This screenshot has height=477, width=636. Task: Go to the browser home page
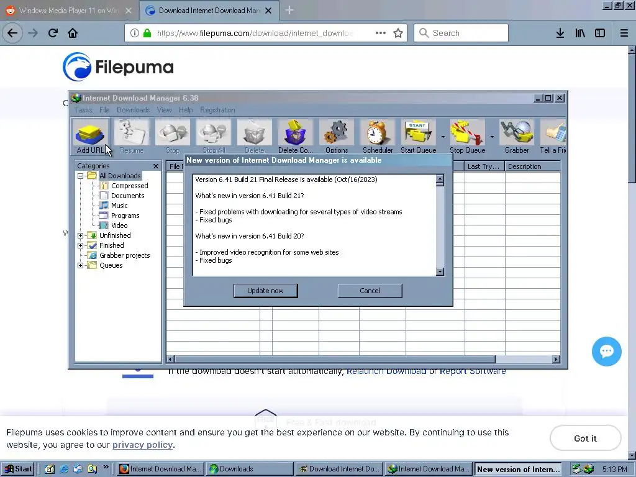coord(73,33)
